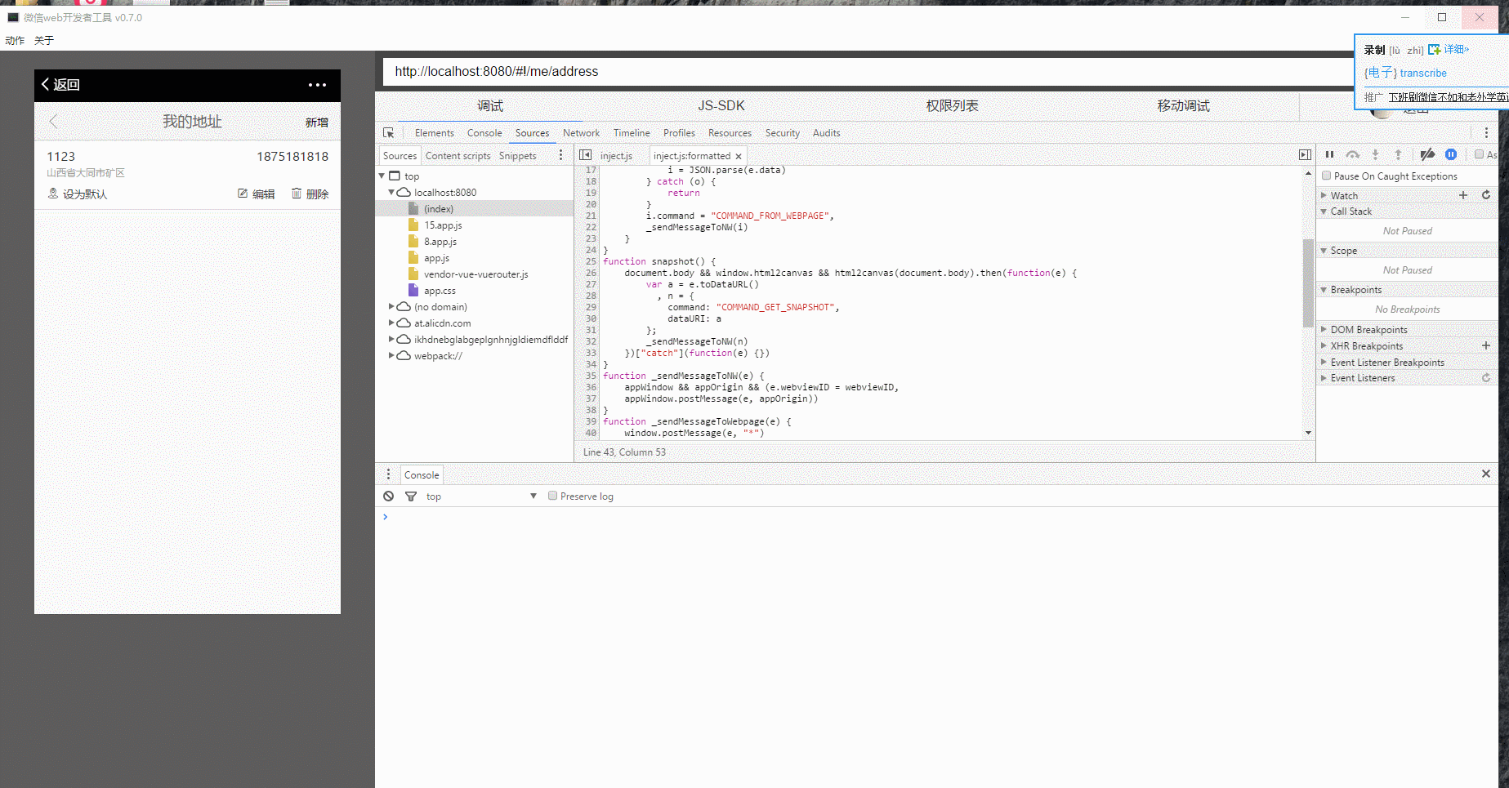The image size is (1509, 788).
Task: Close the inject.js:formatted tab
Action: 739,156
